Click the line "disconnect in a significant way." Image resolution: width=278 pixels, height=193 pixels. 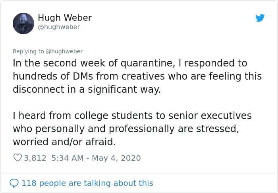point(87,89)
